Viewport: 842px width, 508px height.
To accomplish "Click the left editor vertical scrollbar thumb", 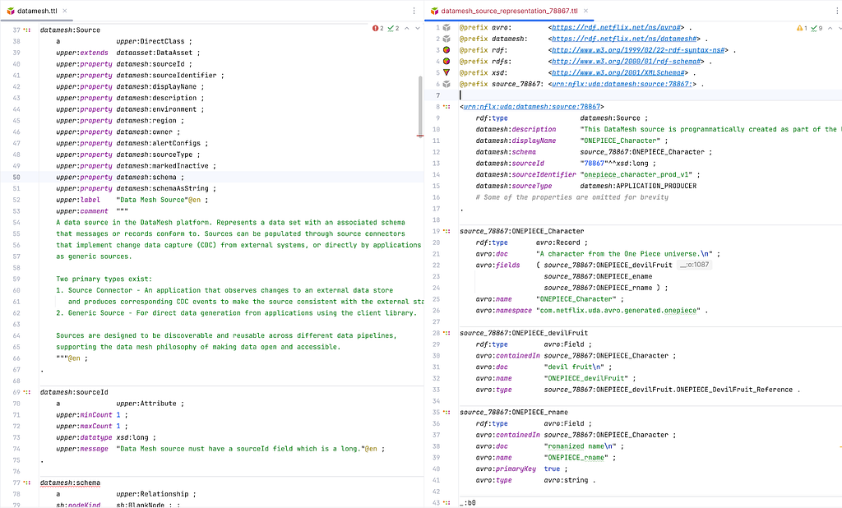I will 420,104.
